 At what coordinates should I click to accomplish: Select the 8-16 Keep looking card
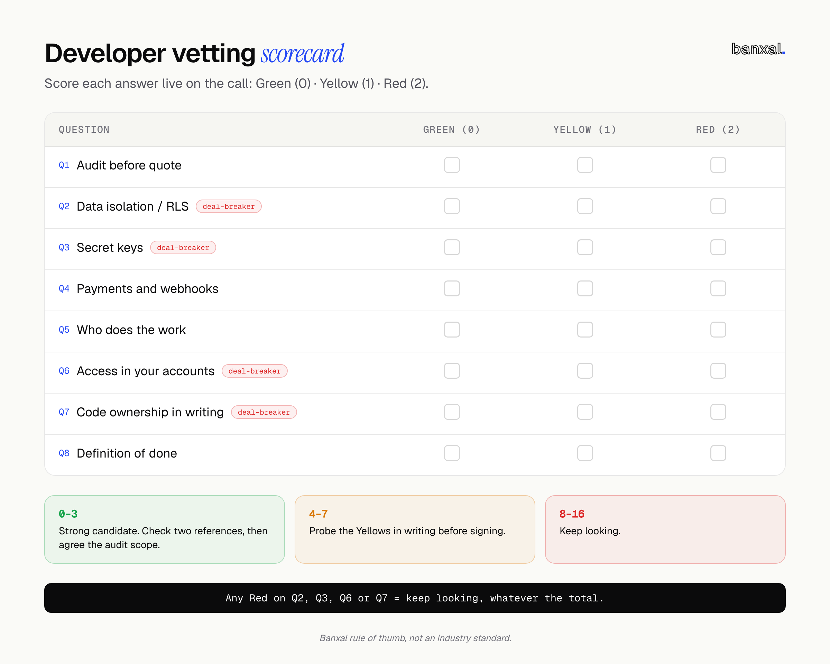coord(665,530)
